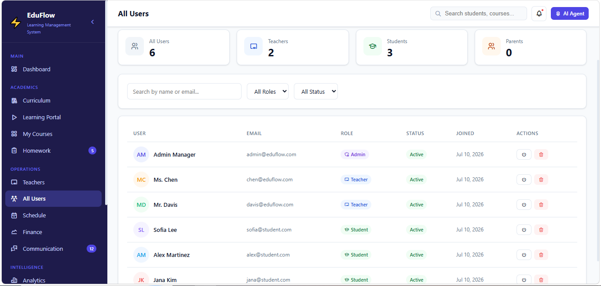The width and height of the screenshot is (601, 286).
Task: Click email sofia@student.com
Action: [269, 230]
